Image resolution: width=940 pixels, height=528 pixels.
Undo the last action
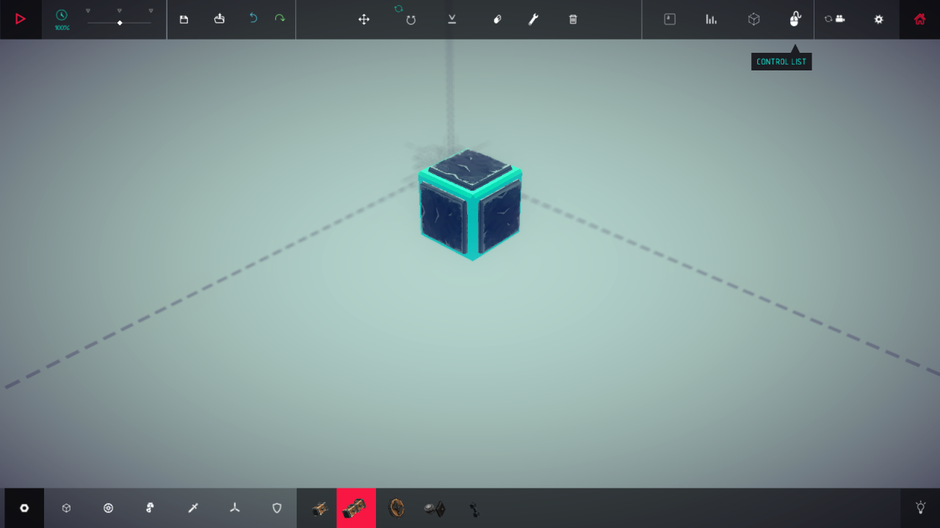[253, 18]
